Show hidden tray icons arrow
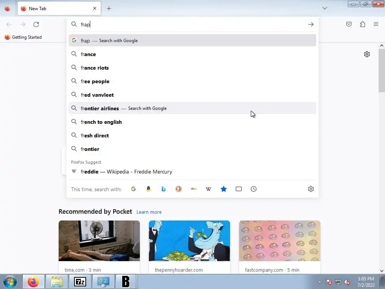The width and height of the screenshot is (385, 289). (x=320, y=282)
